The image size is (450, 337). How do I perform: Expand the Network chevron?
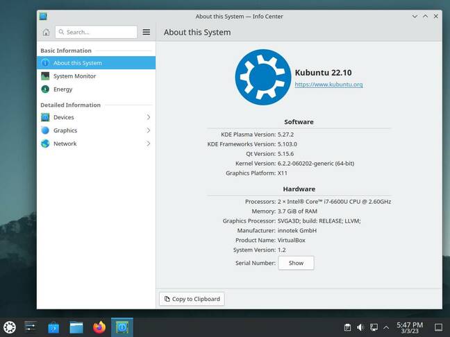pyautogui.click(x=149, y=144)
